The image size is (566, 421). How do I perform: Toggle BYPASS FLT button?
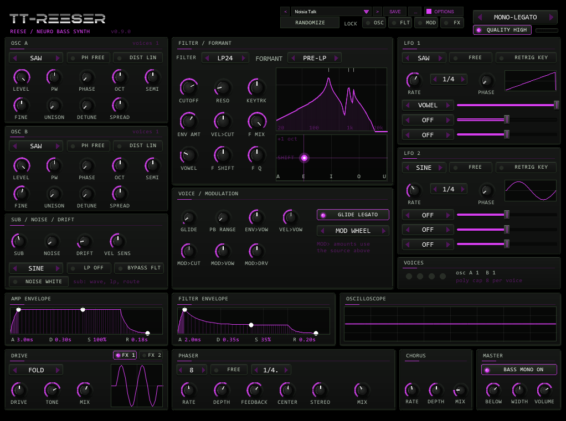tap(139, 268)
